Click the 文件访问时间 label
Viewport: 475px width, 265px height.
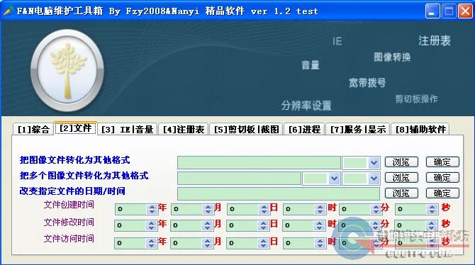click(x=69, y=239)
